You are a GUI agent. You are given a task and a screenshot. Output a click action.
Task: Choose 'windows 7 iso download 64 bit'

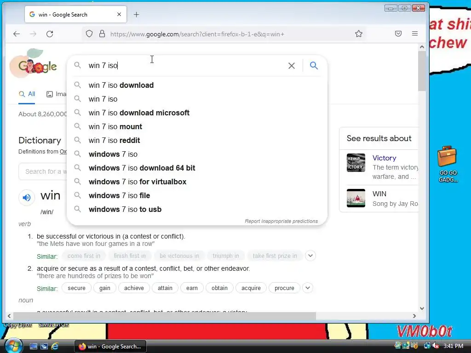coord(197,168)
